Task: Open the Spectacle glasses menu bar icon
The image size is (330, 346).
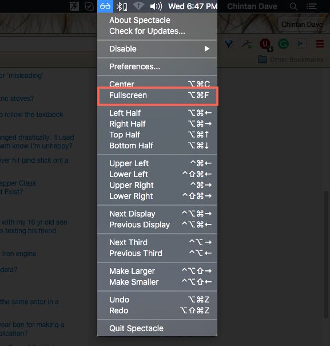Action: pos(105,6)
